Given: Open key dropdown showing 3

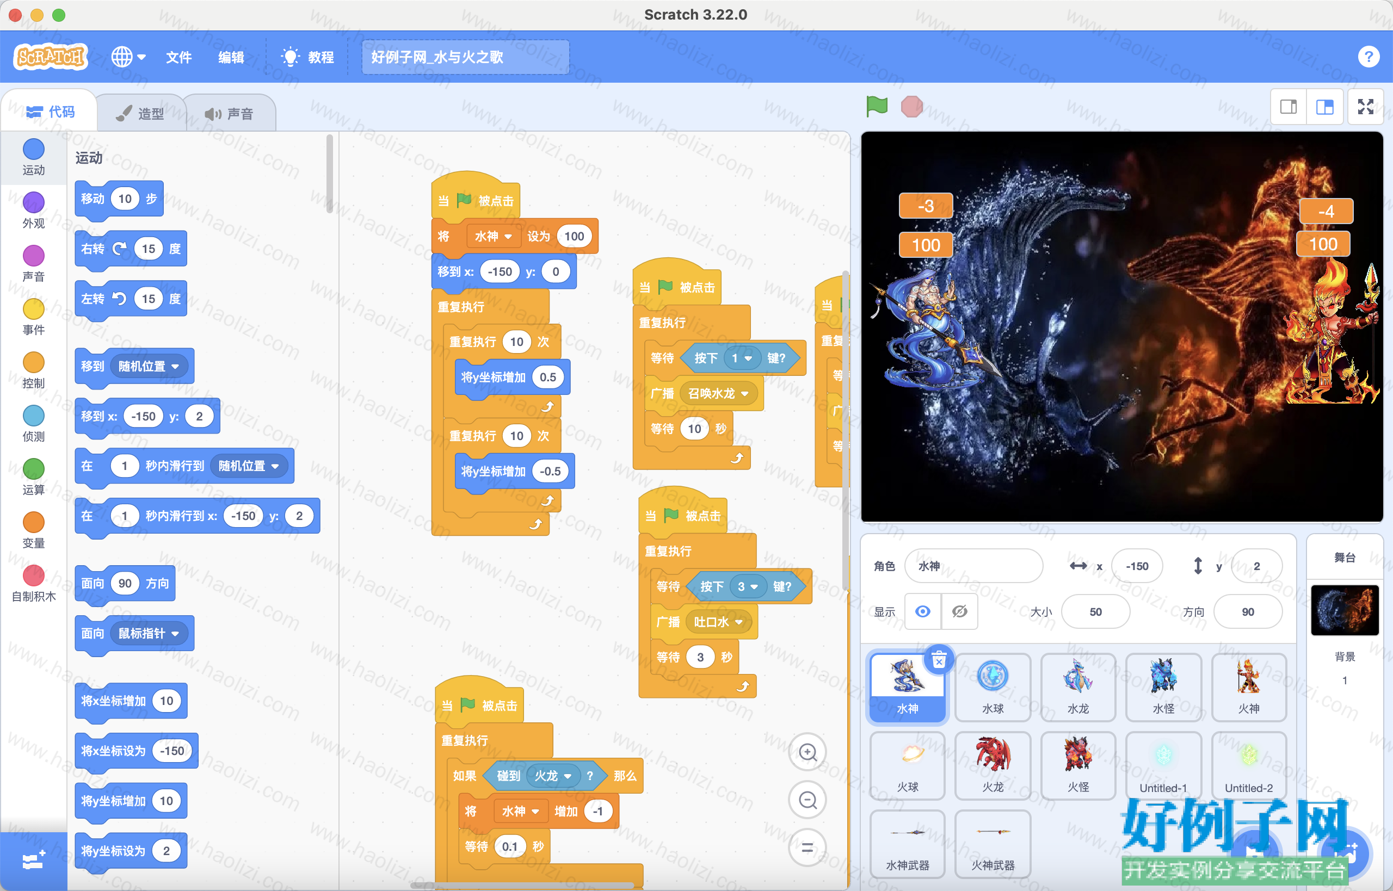Looking at the screenshot, I should pos(747,587).
